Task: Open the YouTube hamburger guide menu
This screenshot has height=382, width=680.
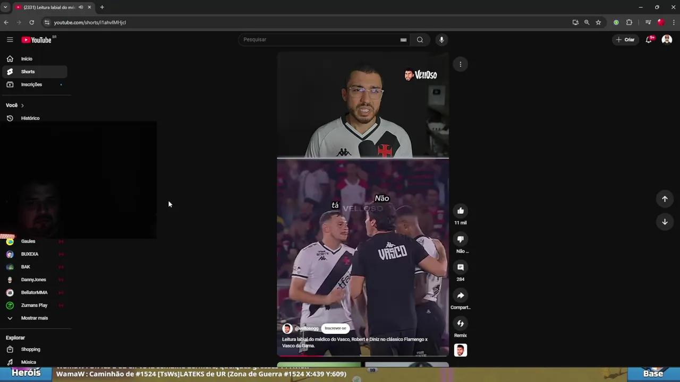Action: click(x=10, y=40)
